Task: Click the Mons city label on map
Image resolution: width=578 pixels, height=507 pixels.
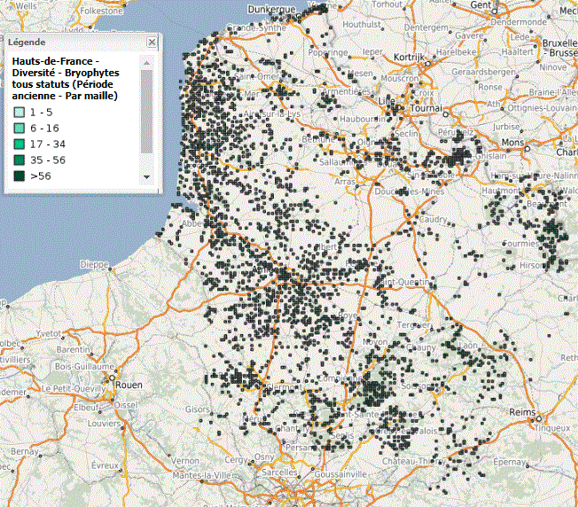Action: 512,142
